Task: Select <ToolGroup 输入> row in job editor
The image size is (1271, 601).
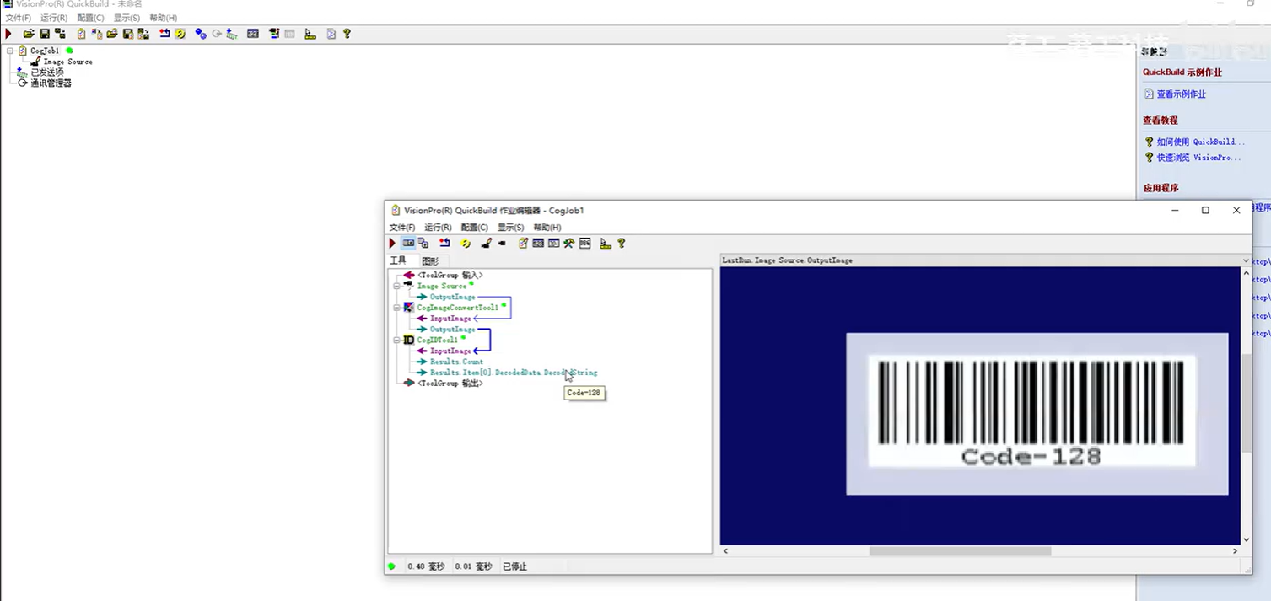Action: (x=450, y=276)
